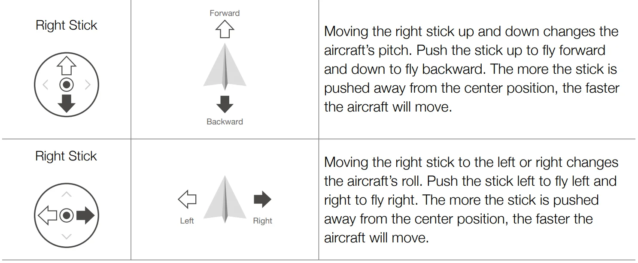638x263 pixels.
Task: Click the faint right chevron in pitch stick diagram
Action: point(87,85)
